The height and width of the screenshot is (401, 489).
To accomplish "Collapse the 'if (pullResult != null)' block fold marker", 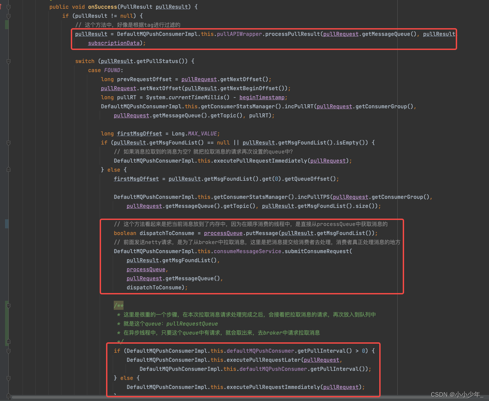I will 8,16.
